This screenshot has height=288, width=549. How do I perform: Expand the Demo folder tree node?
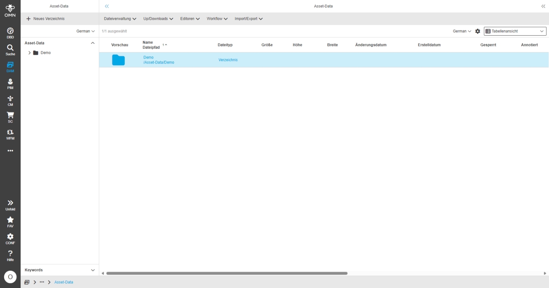(30, 53)
